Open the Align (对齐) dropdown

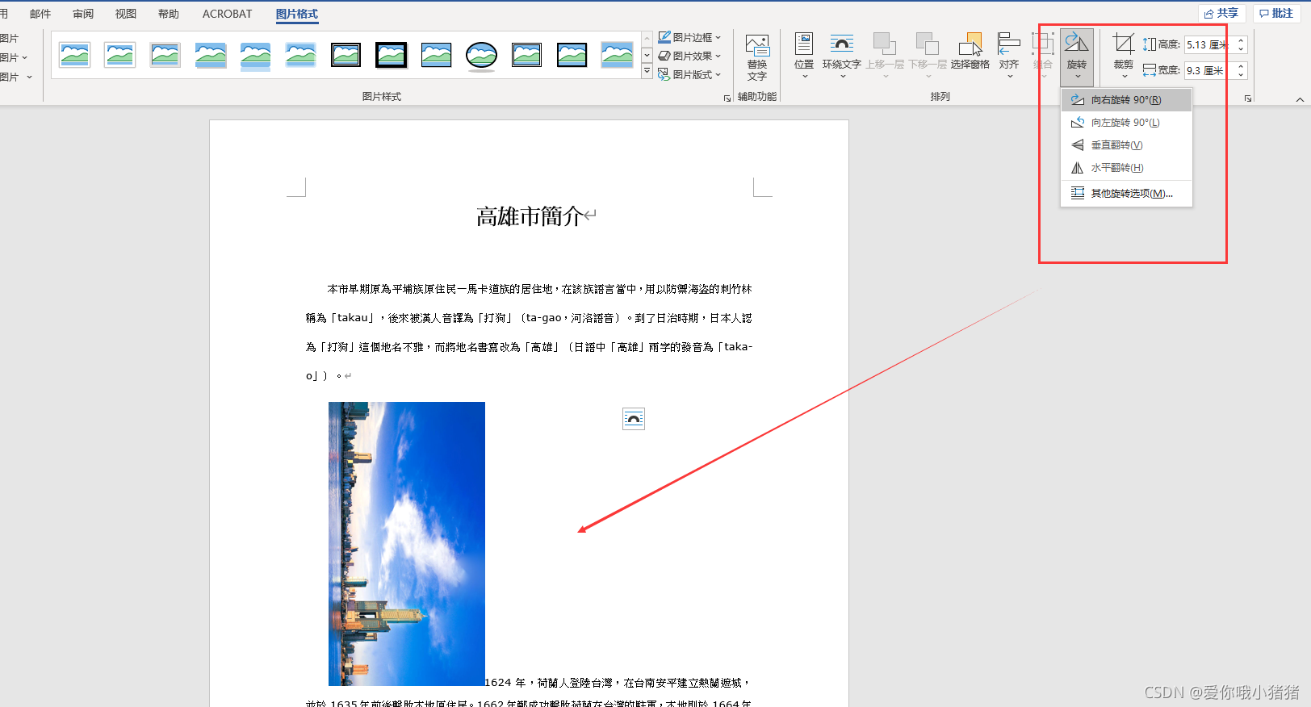pos(1009,55)
